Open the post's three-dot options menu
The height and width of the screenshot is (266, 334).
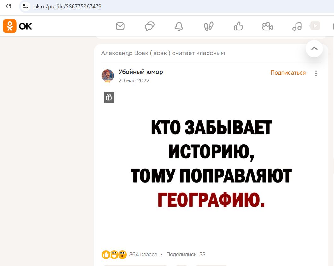[x=316, y=73]
